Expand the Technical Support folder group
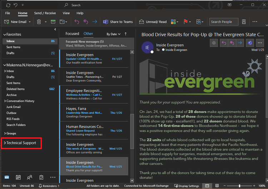 pos(21,143)
